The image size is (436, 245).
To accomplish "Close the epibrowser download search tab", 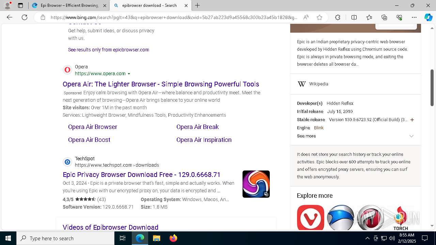I will tap(186, 5).
